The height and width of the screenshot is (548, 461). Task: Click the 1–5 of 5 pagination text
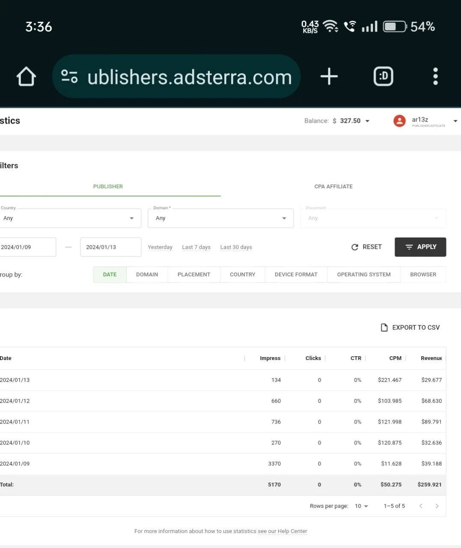tap(394, 506)
